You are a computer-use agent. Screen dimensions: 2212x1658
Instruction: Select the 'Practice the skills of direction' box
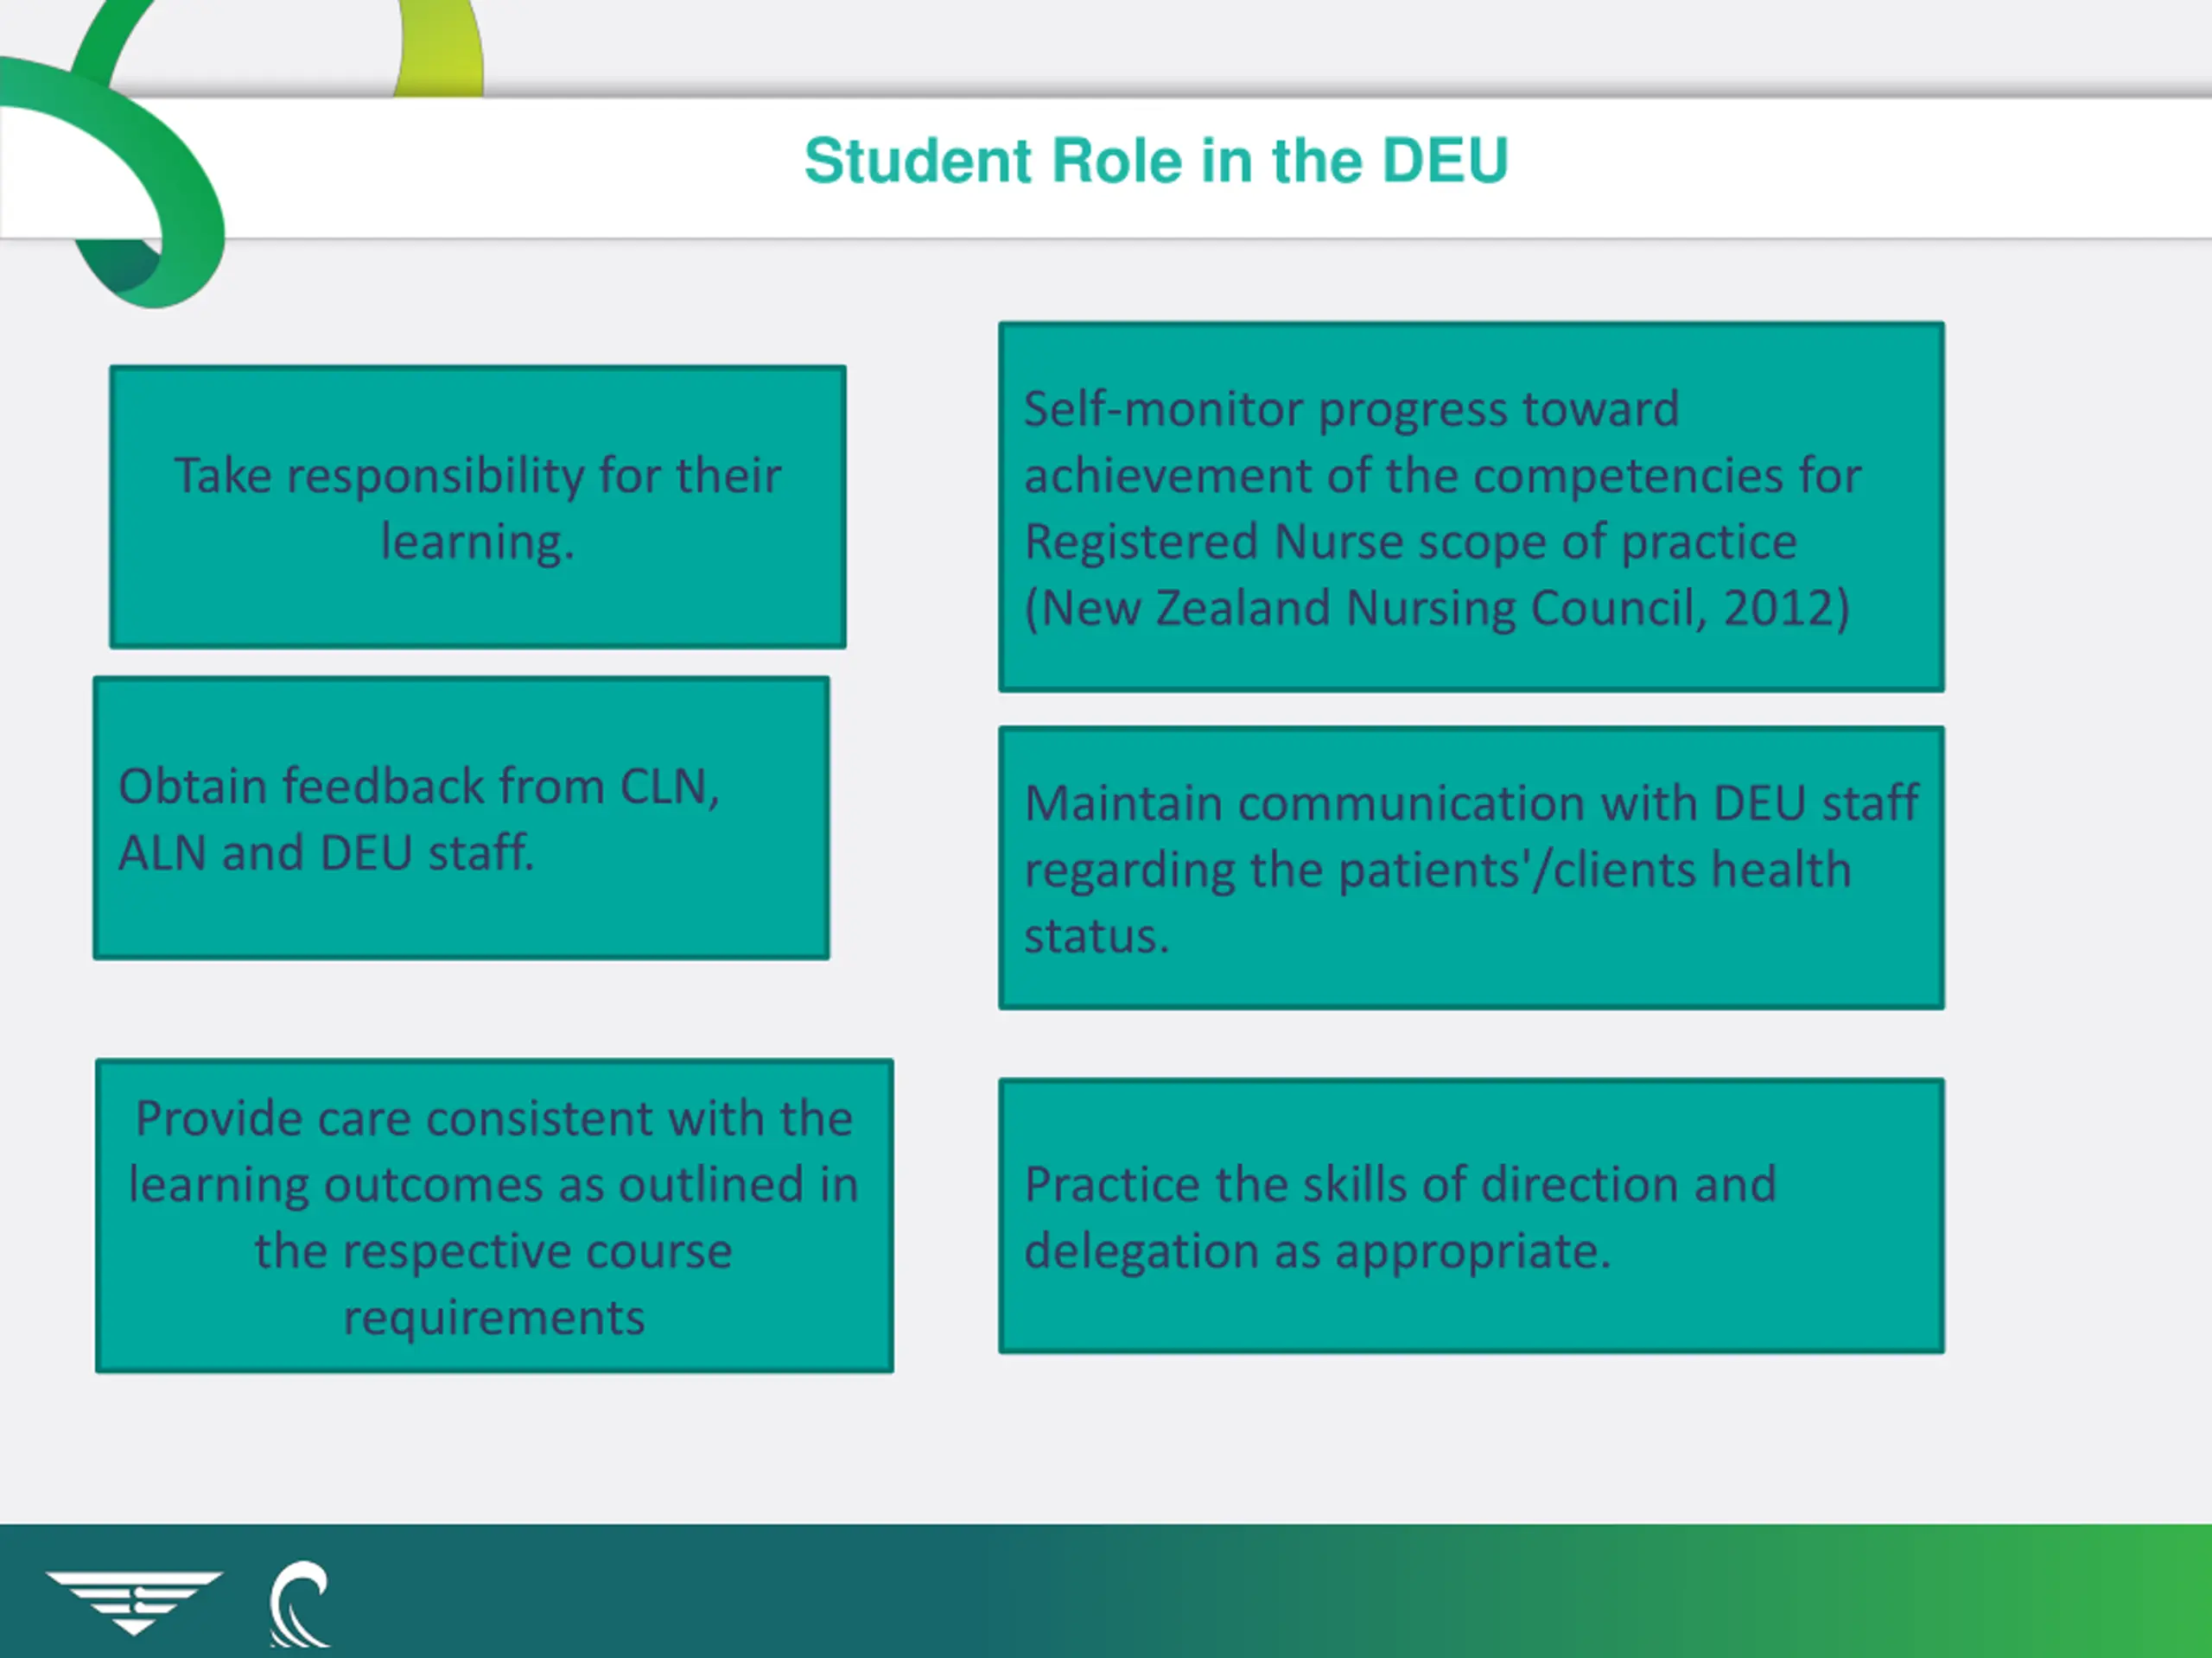pyautogui.click(x=1471, y=1215)
